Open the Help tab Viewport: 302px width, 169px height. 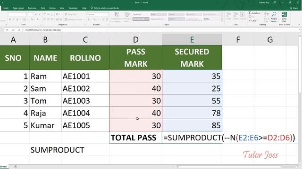pyautogui.click(x=84, y=8)
